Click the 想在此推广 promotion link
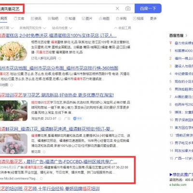 (x=181, y=175)
